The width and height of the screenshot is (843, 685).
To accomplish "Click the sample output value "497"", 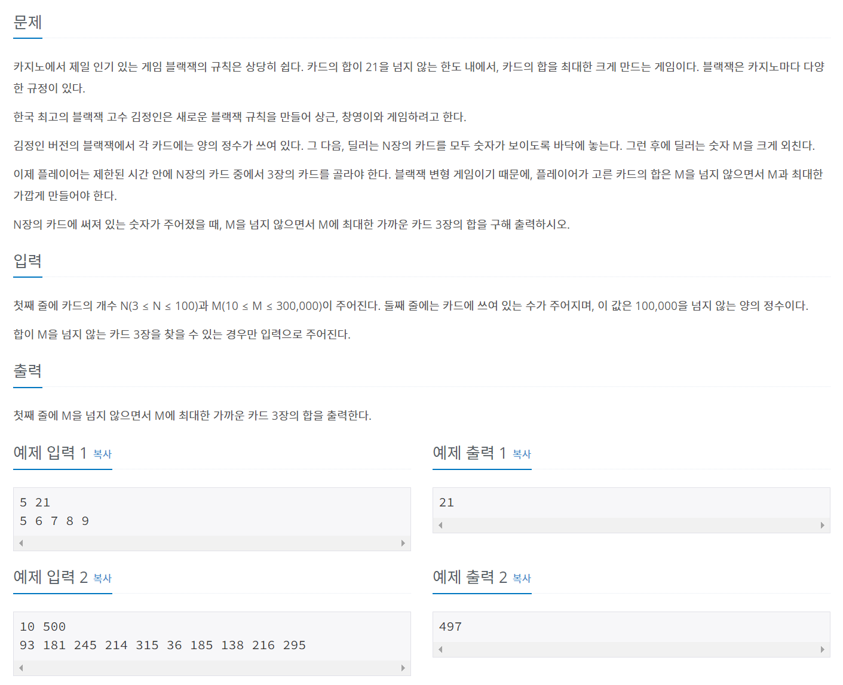I will (450, 626).
